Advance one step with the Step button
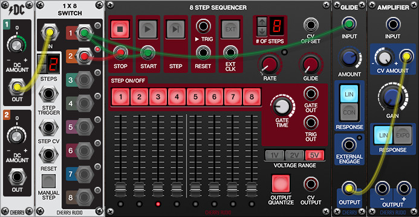This screenshot has width=419, height=217. point(175,29)
